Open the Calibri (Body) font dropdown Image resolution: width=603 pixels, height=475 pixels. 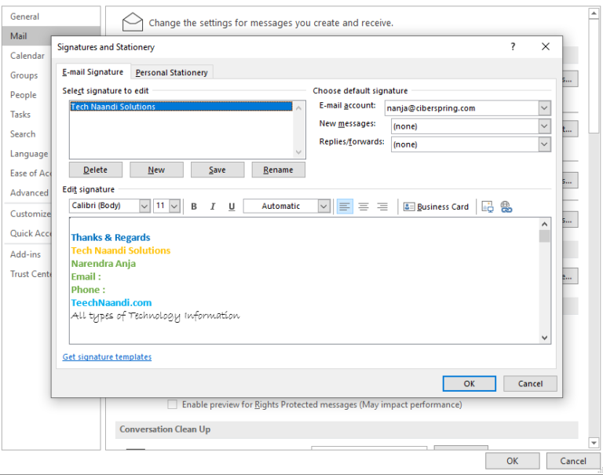144,206
